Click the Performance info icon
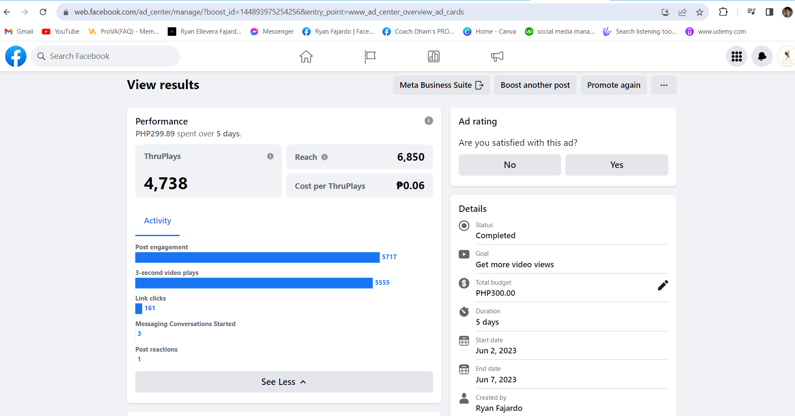The height and width of the screenshot is (416, 795). [x=428, y=121]
